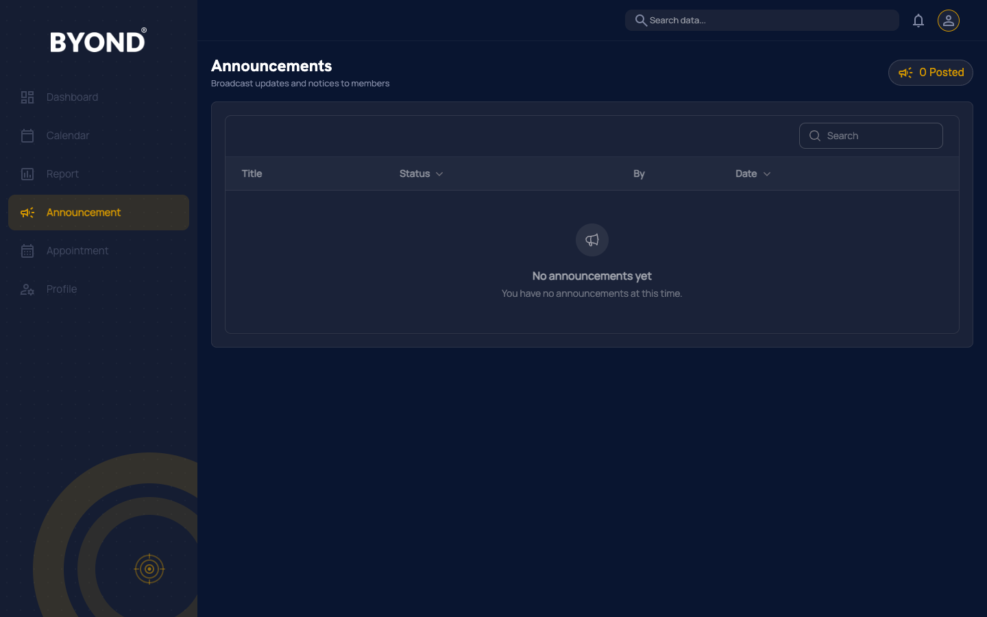987x617 pixels.
Task: Click the magnifier in Search data bar
Action: coord(641,21)
